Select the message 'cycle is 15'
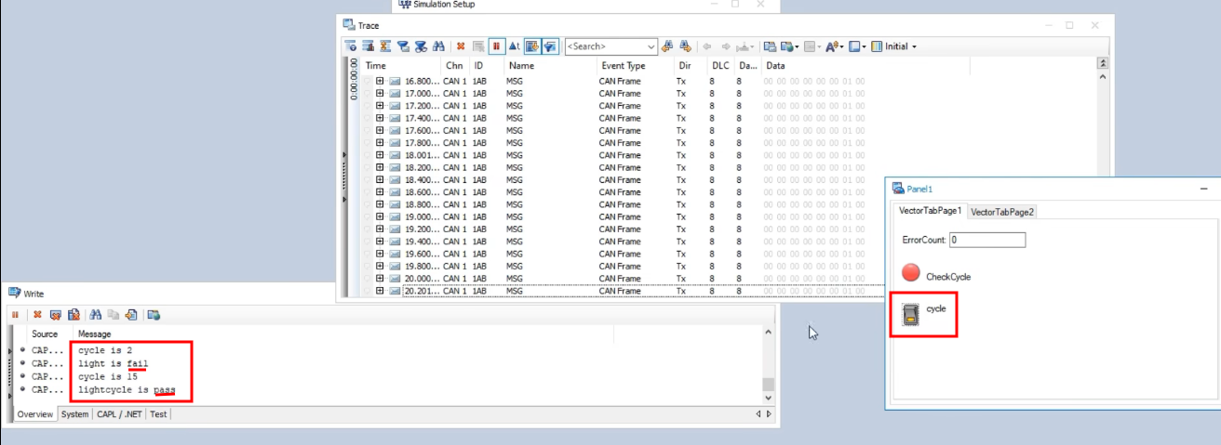 tap(108, 377)
